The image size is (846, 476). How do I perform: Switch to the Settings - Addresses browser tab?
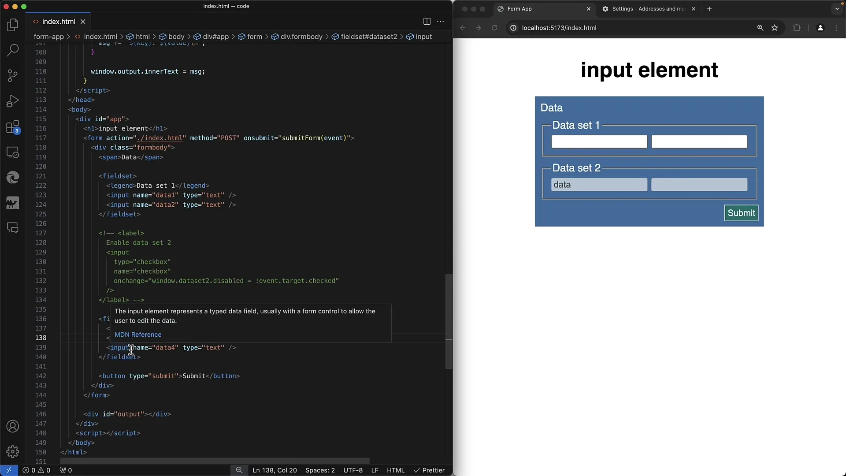[x=649, y=9]
